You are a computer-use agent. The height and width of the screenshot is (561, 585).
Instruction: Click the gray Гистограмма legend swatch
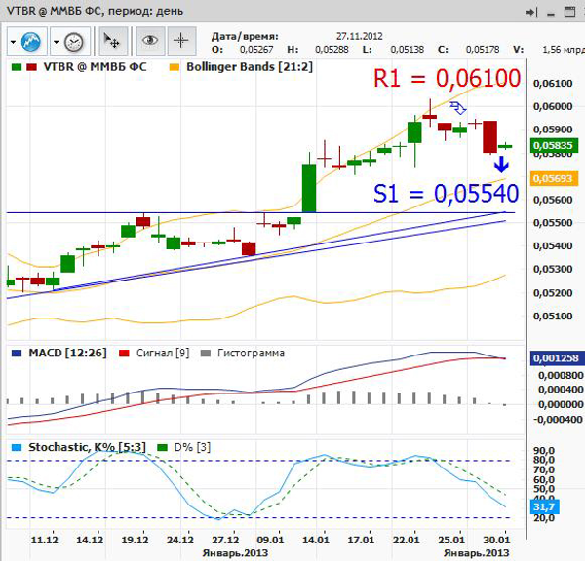(x=206, y=353)
